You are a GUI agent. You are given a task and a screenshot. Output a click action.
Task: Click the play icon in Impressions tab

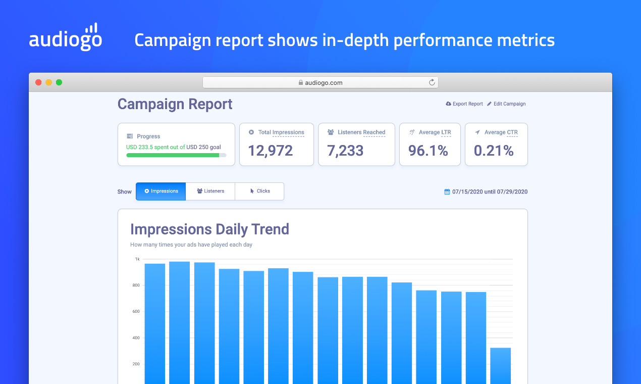[147, 191]
